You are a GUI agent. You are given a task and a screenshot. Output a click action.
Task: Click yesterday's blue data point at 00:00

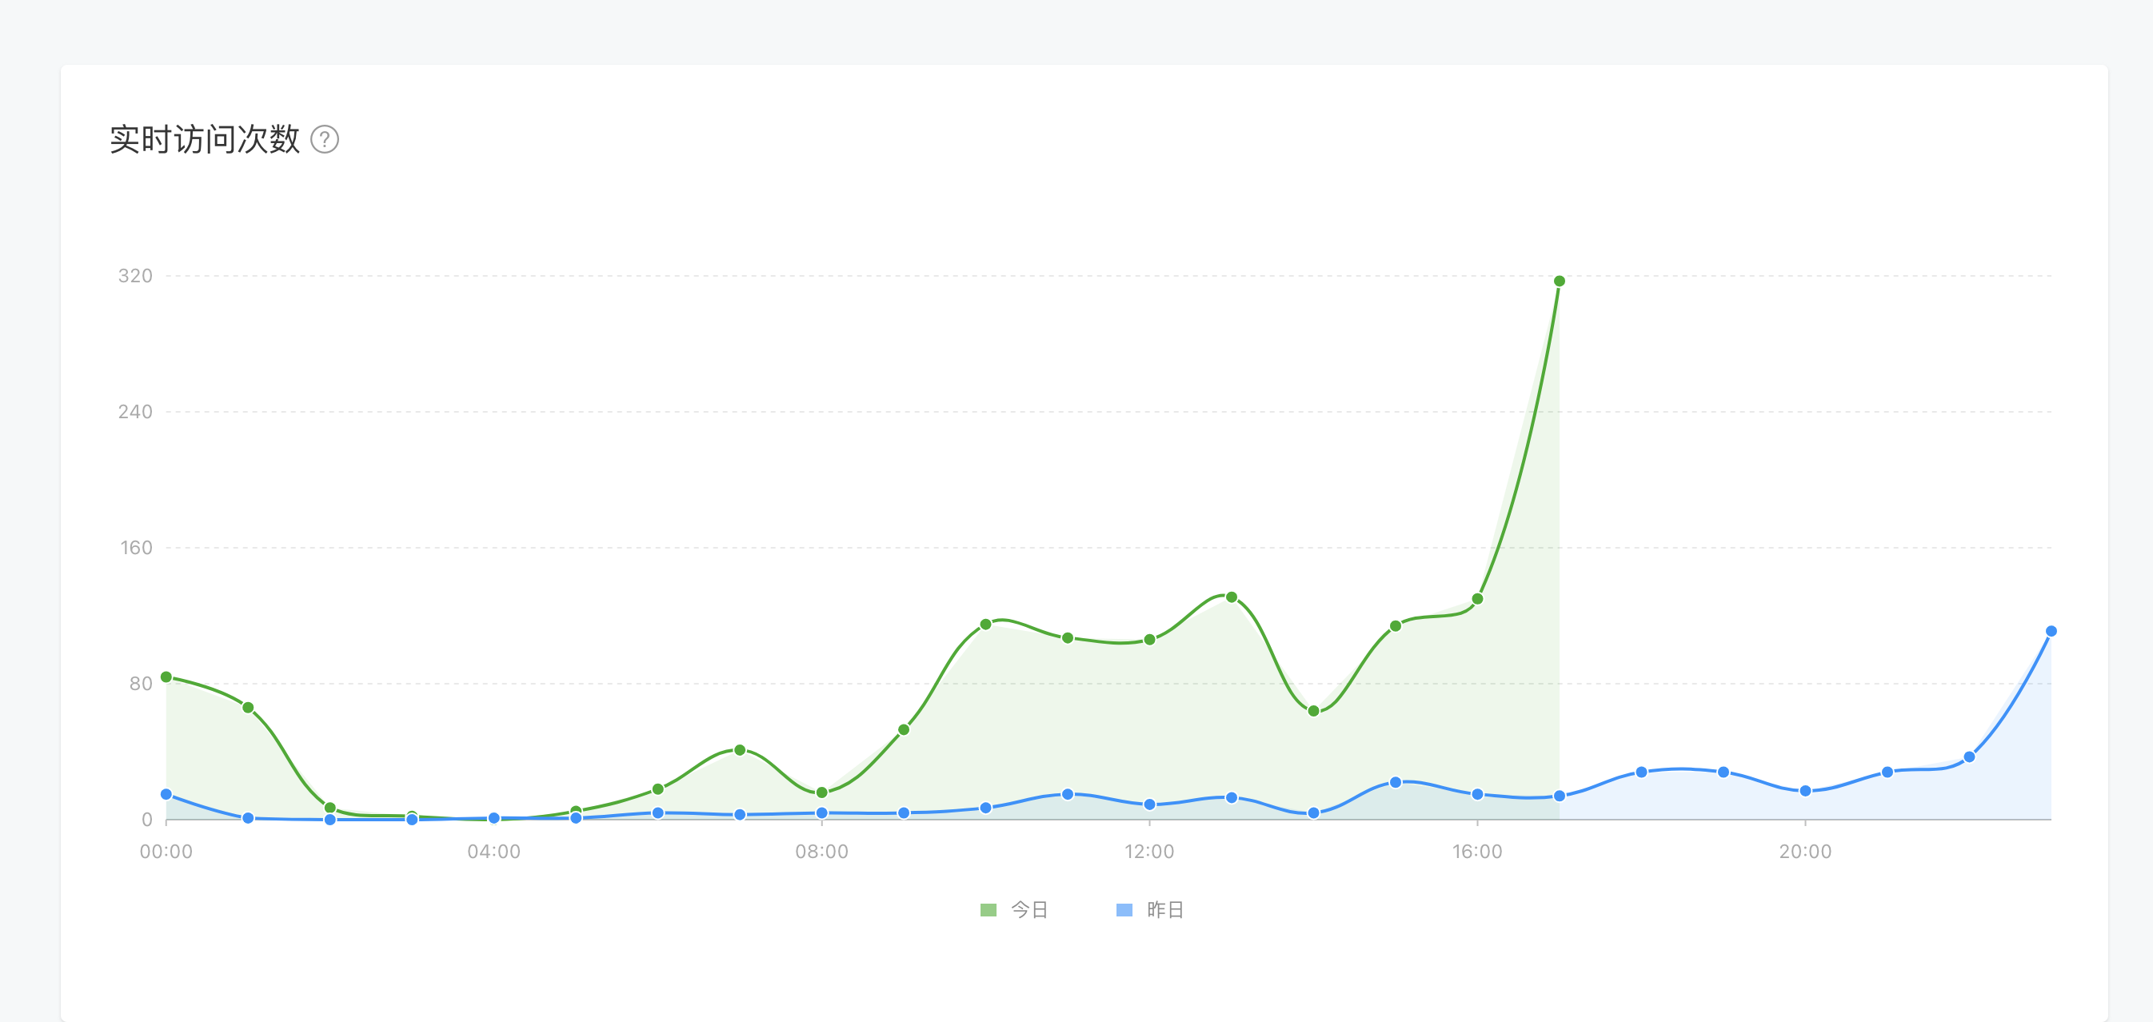pos(166,794)
